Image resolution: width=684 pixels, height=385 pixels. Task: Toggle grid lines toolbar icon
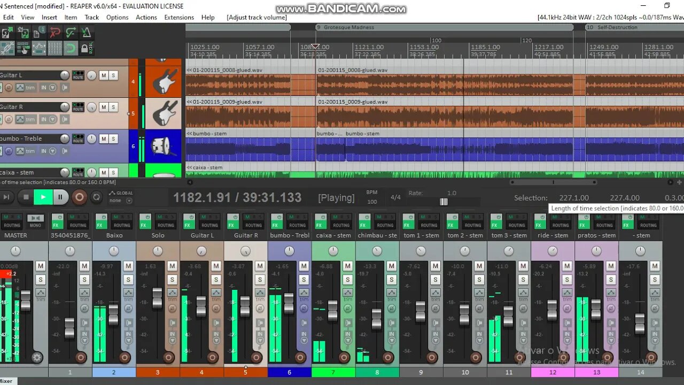(55, 49)
